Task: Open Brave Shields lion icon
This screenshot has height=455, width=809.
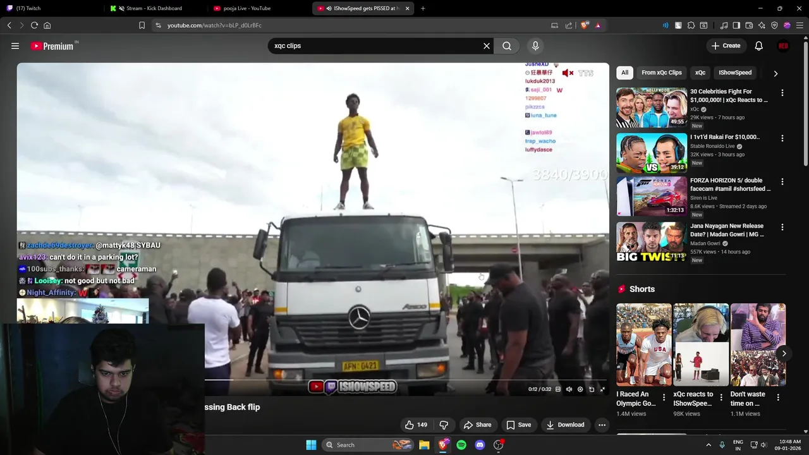Action: (585, 25)
